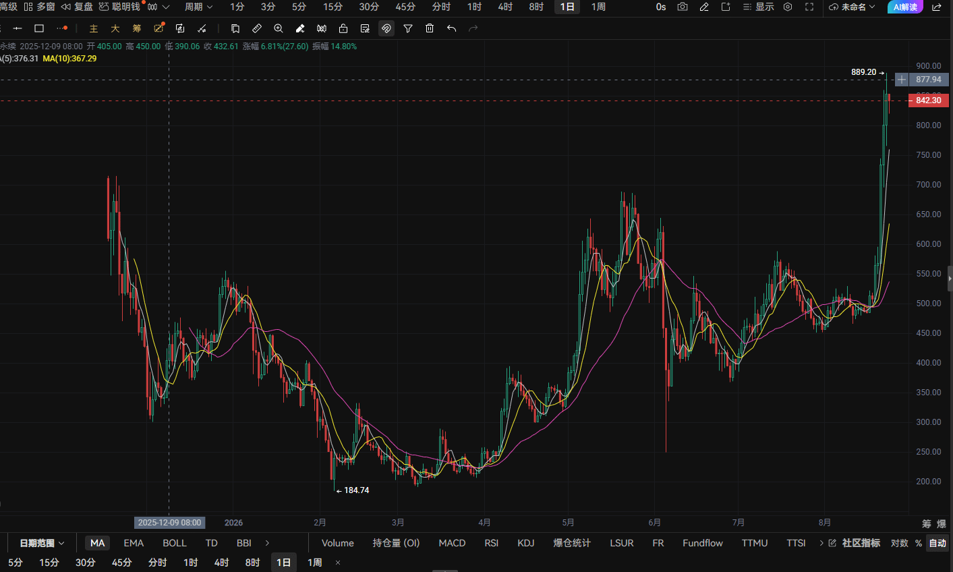
Task: Click the swap-arrows square icon in the toolbar
Action: coord(180,28)
